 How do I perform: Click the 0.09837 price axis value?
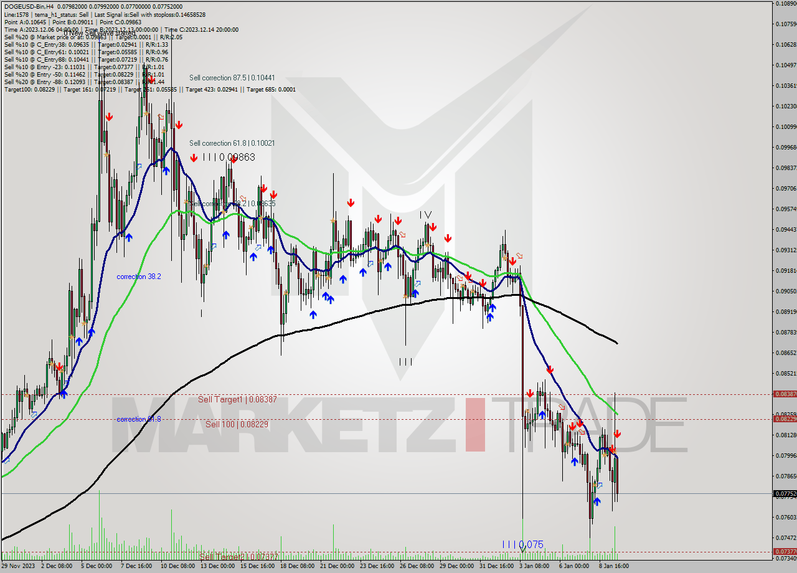(x=786, y=168)
